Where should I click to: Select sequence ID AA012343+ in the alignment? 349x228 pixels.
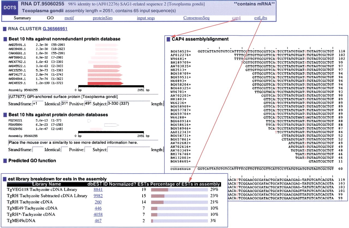pyautogui.click(x=181, y=132)
